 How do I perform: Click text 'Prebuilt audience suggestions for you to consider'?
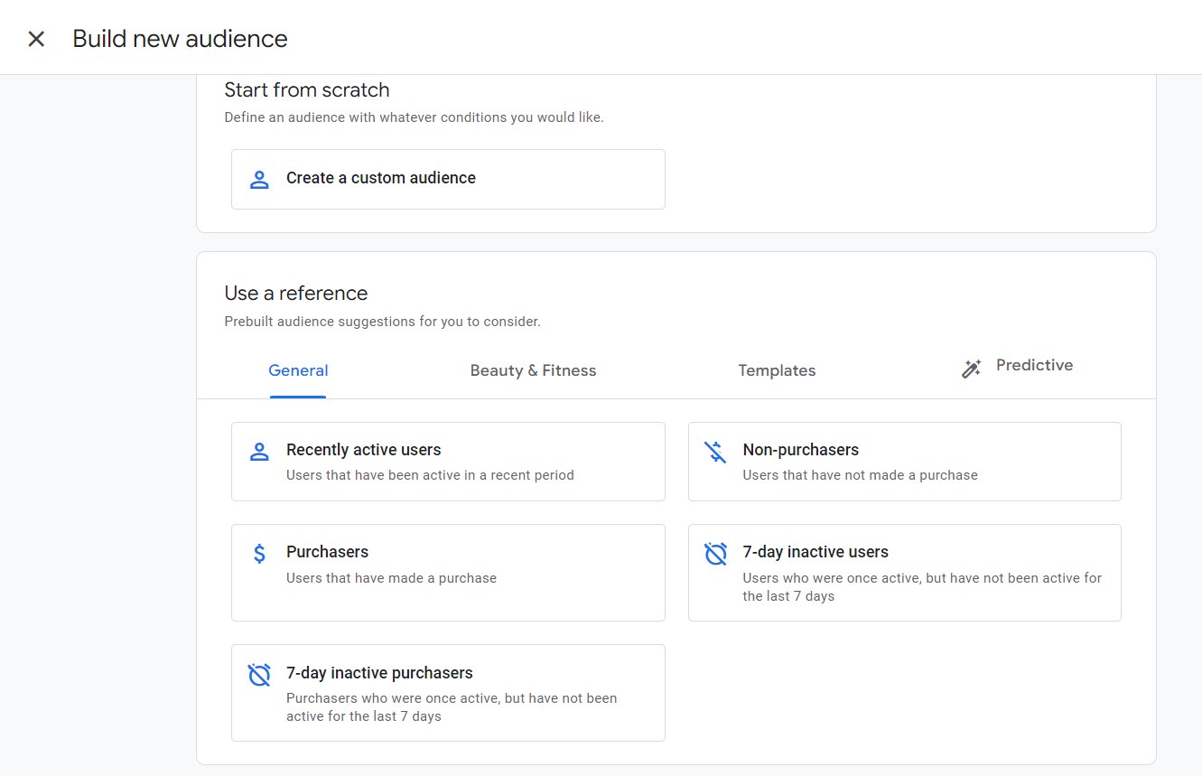pos(382,322)
